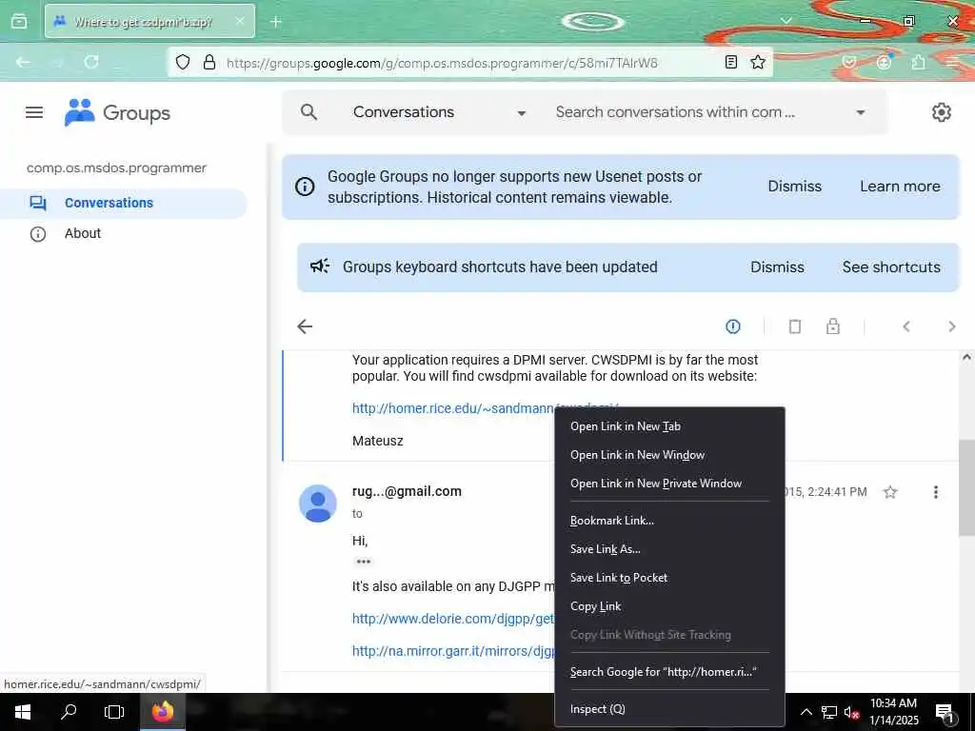Open Task View on the taskbar

114,712
